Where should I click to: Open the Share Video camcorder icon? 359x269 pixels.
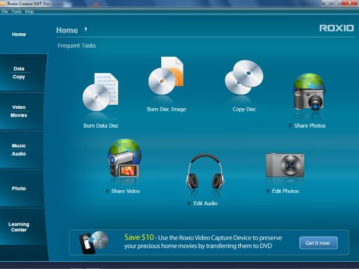[x=125, y=158]
